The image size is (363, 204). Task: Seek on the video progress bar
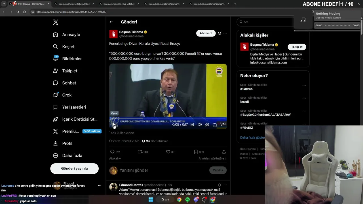(x=168, y=118)
